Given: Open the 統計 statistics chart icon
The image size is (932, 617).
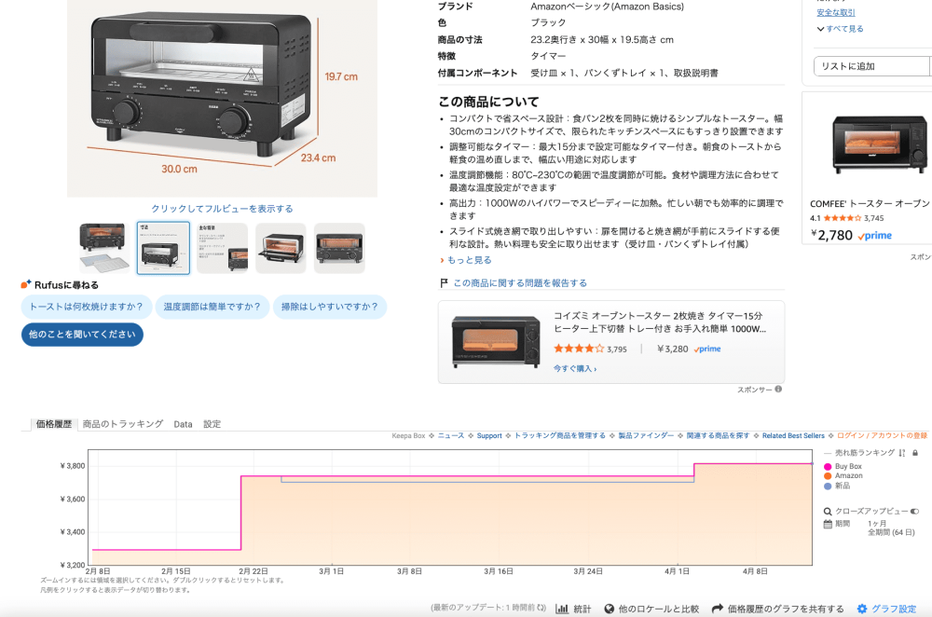Looking at the screenshot, I should coord(563,609).
